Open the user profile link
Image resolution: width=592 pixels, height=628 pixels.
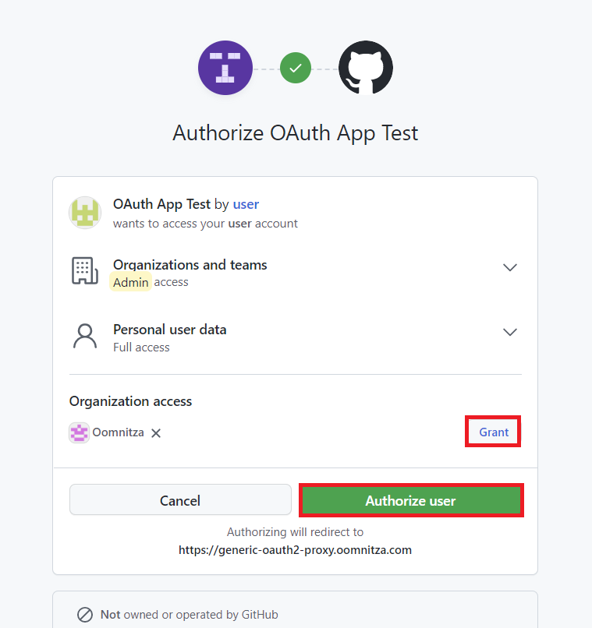point(246,204)
